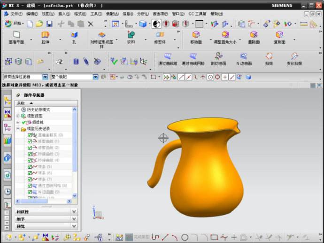Uncheck the 基准坐标系 (0) feature checkbox
324x243 pixels.
pyautogui.click(x=30, y=135)
